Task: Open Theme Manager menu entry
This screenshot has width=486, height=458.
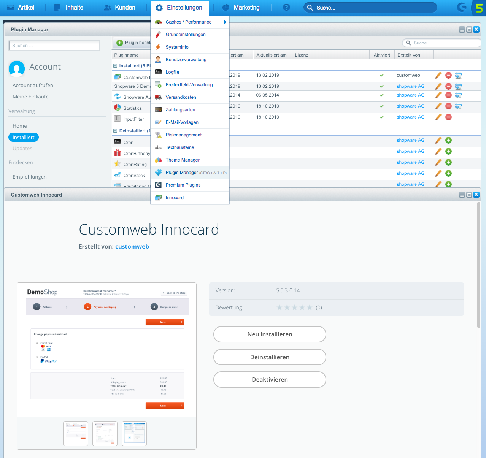Action: tap(190, 160)
